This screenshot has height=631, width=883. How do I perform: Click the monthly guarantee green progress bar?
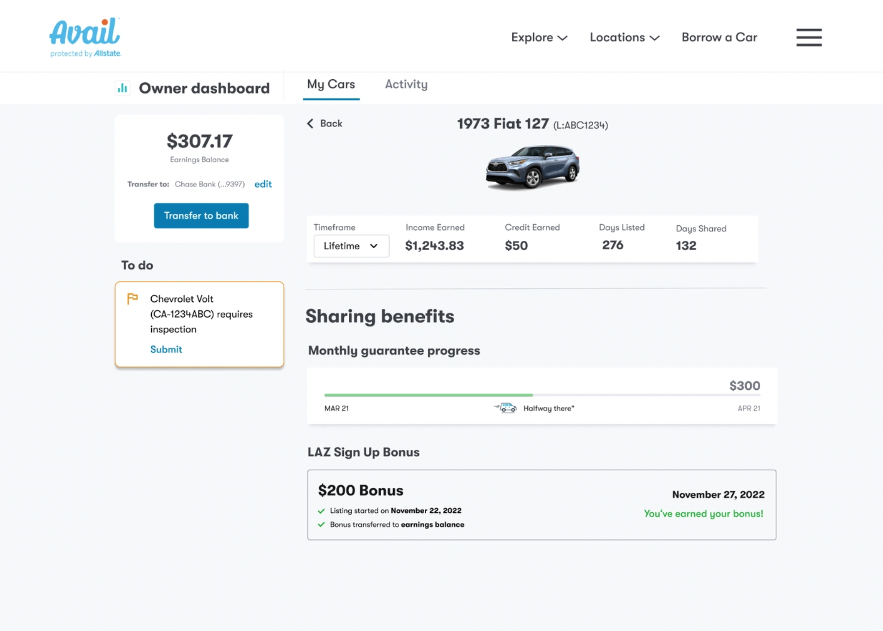428,395
